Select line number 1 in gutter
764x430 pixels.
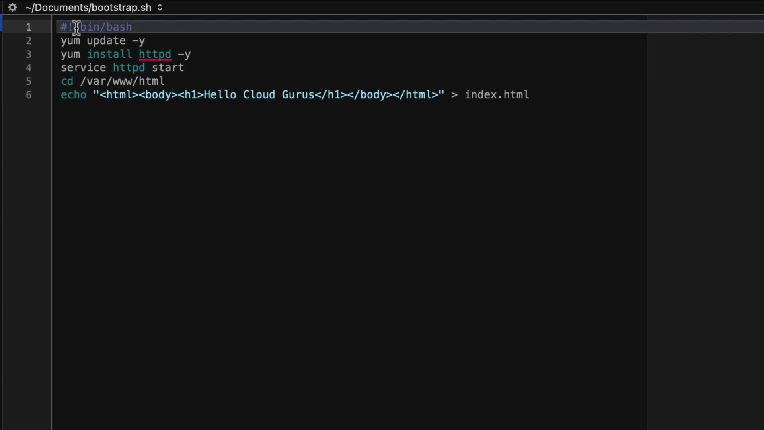click(29, 27)
